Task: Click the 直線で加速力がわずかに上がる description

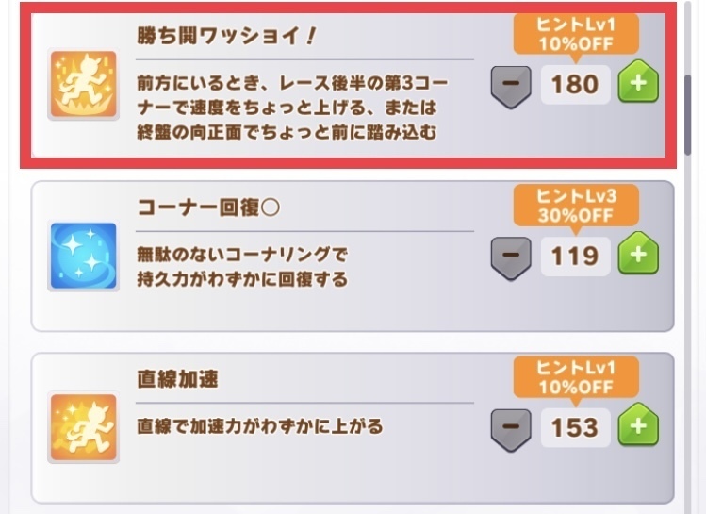Action: point(260,426)
